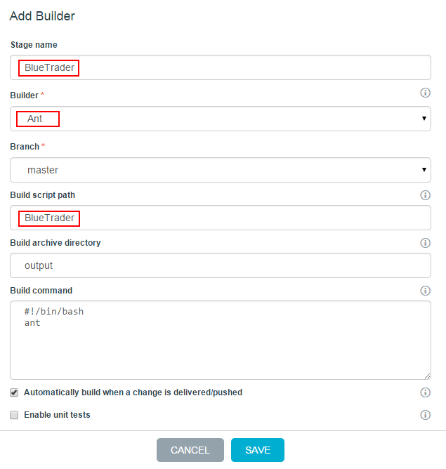
Task: Click info icon beside Enable unit tests
Action: pos(425,415)
